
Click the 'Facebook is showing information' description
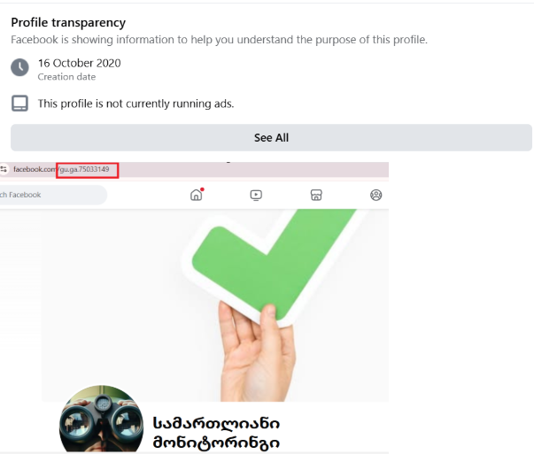click(219, 40)
